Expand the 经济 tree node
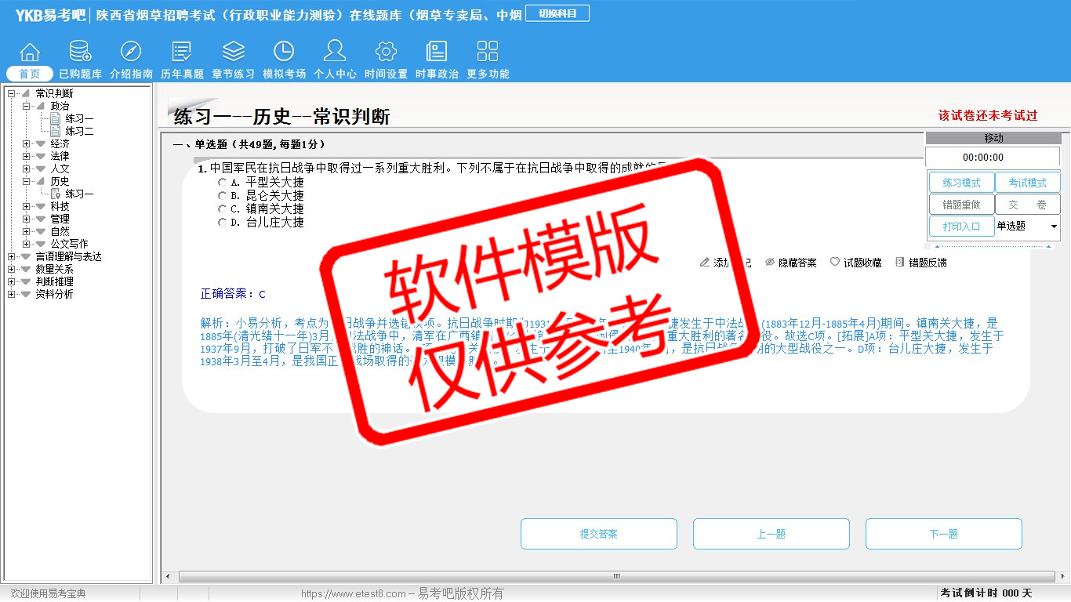1071x602 pixels. tap(26, 143)
